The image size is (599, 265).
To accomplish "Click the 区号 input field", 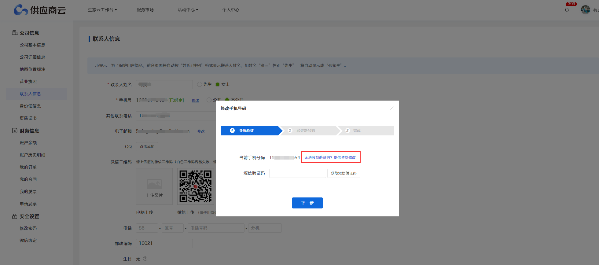I will [173, 228].
